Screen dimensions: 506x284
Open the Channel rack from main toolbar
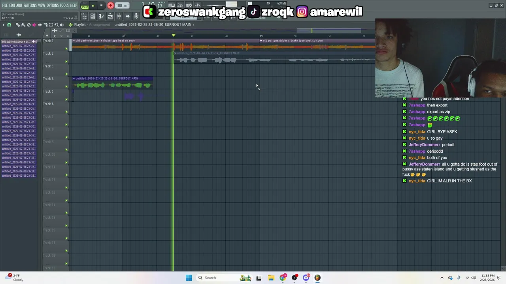pyautogui.click(x=93, y=17)
